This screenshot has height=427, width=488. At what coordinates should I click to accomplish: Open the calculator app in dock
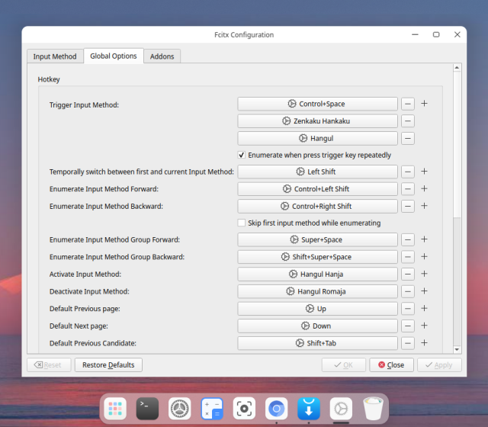211,409
